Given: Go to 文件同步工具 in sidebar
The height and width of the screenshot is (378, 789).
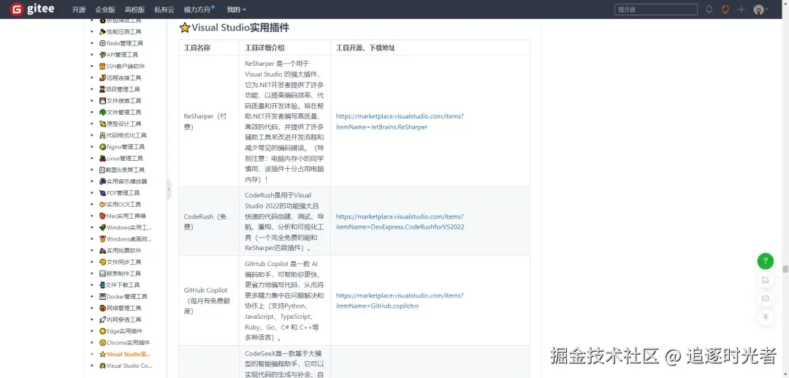Looking at the screenshot, I should (x=121, y=262).
